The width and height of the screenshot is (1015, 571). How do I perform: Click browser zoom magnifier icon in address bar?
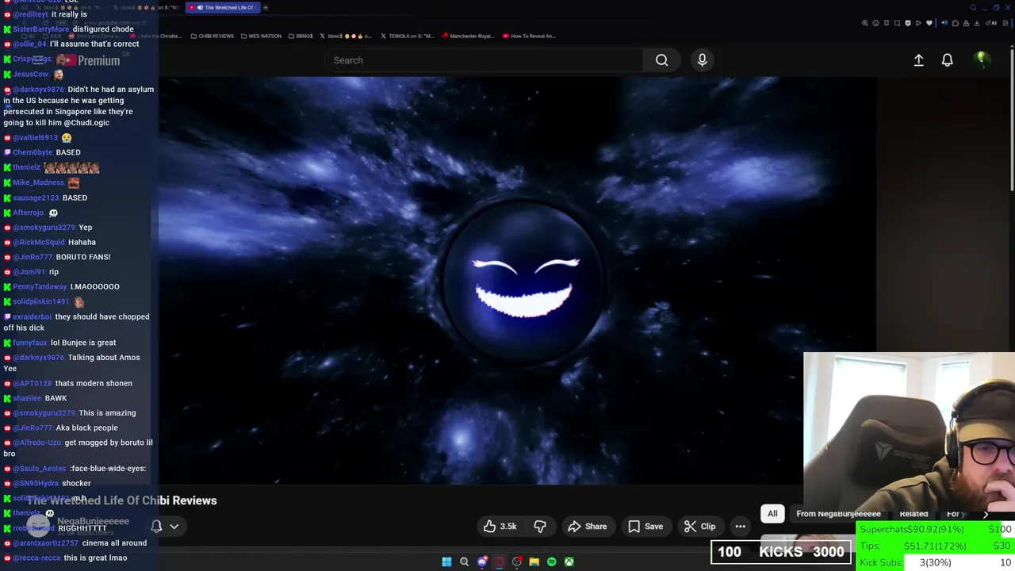coord(865,23)
